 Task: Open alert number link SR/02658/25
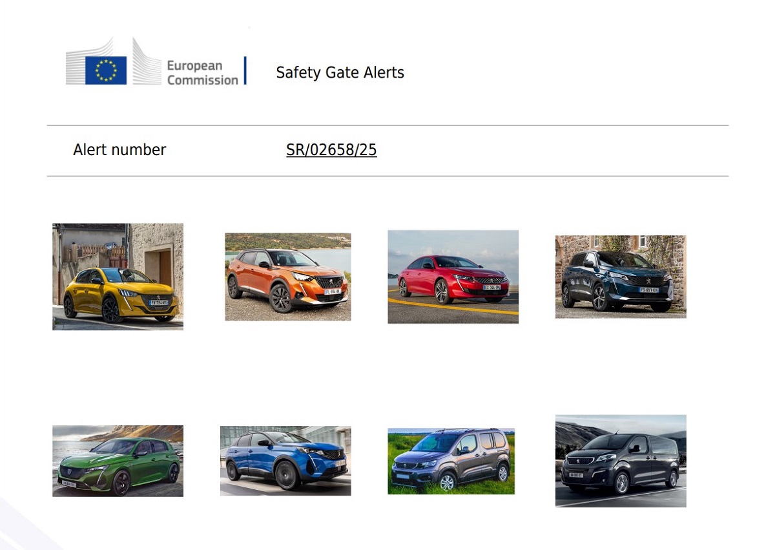(331, 150)
